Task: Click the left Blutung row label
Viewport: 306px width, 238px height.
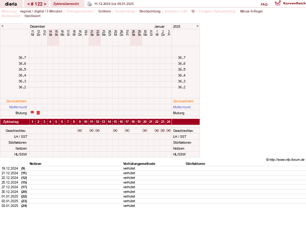Action: 21,113
